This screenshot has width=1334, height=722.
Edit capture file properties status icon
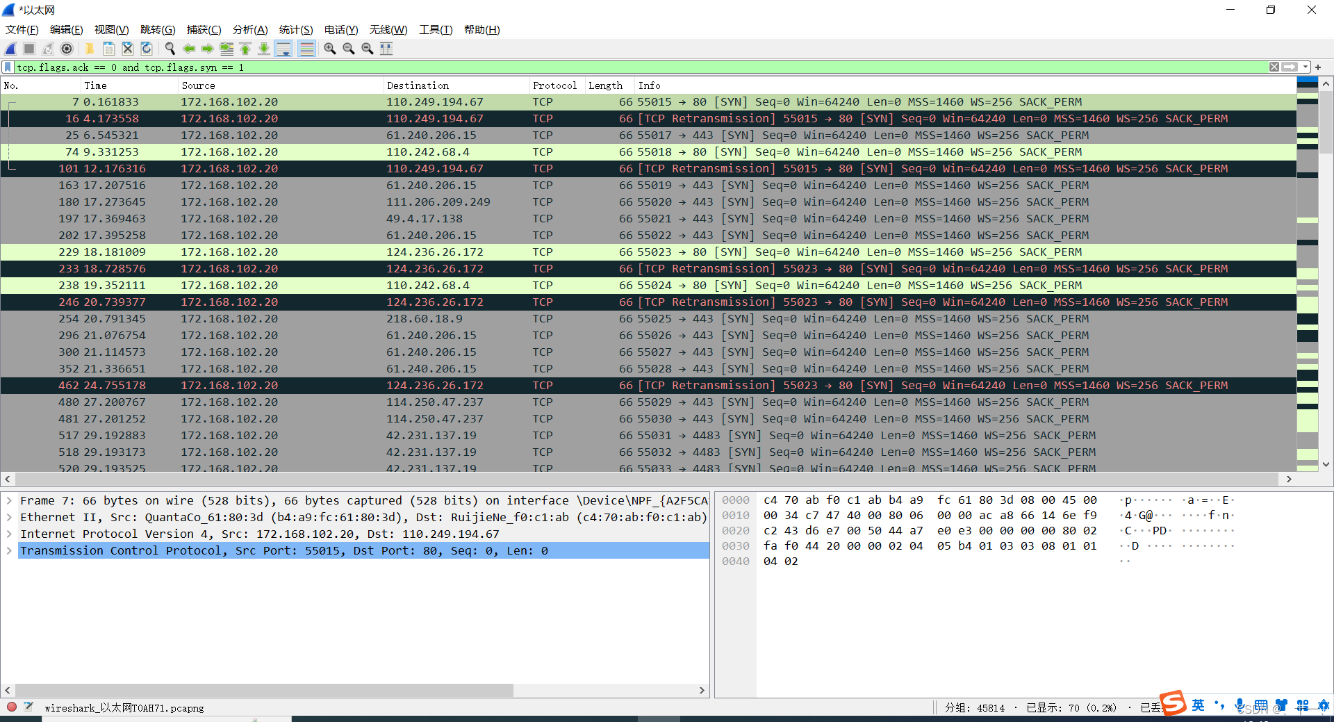[28, 707]
